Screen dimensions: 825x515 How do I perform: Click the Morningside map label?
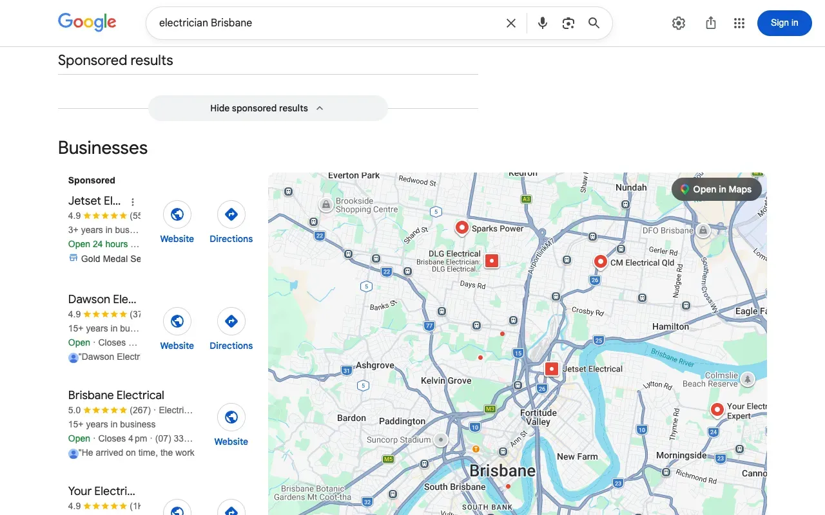click(681, 455)
